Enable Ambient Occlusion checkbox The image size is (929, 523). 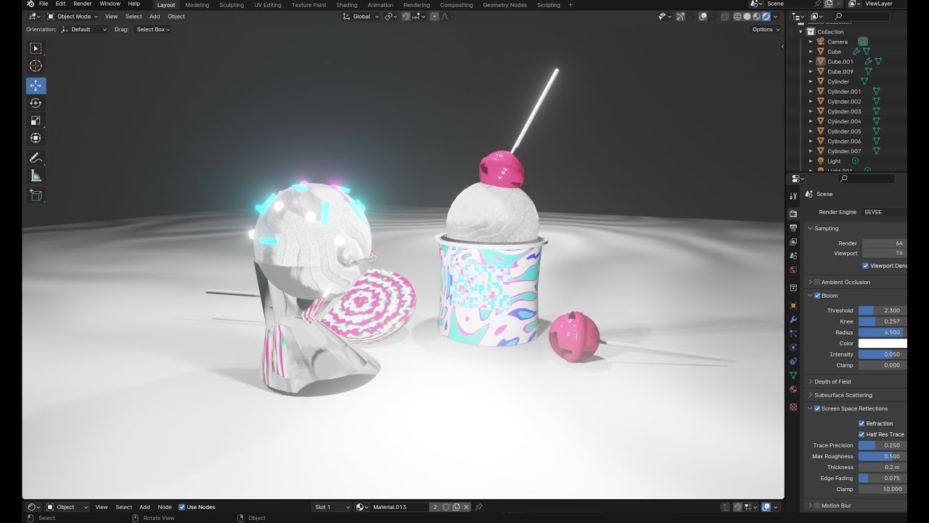817,282
